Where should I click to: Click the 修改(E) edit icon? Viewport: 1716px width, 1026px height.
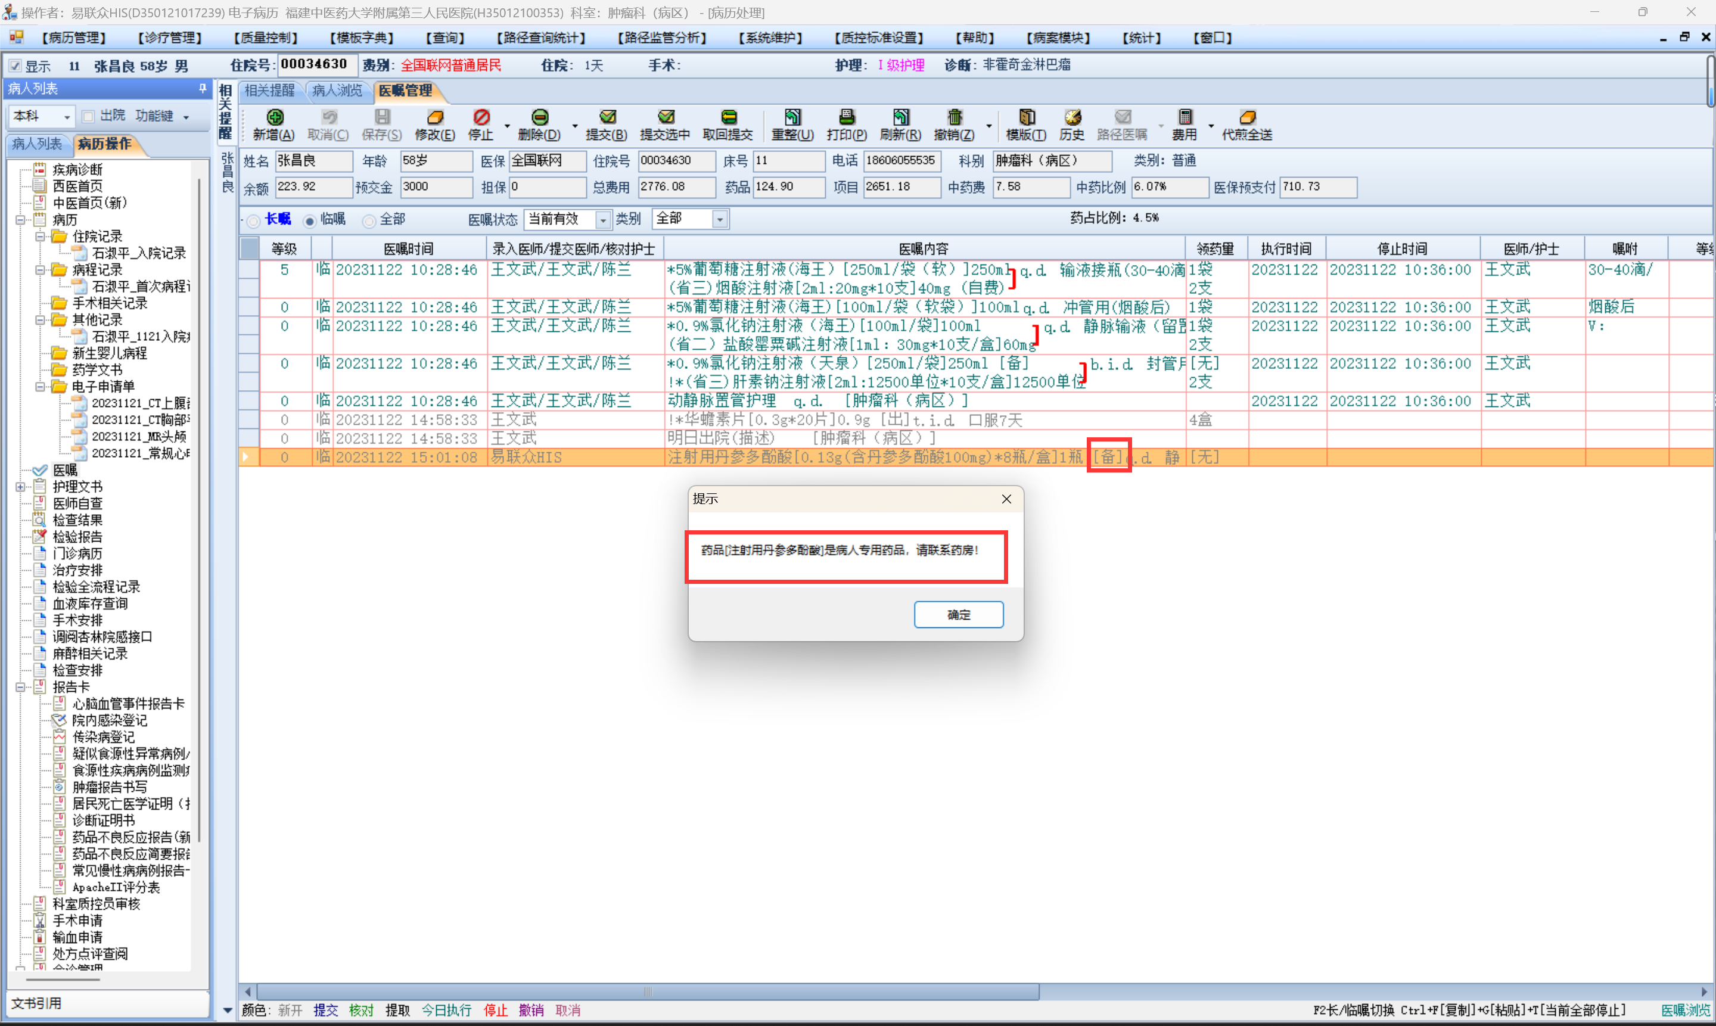(434, 117)
